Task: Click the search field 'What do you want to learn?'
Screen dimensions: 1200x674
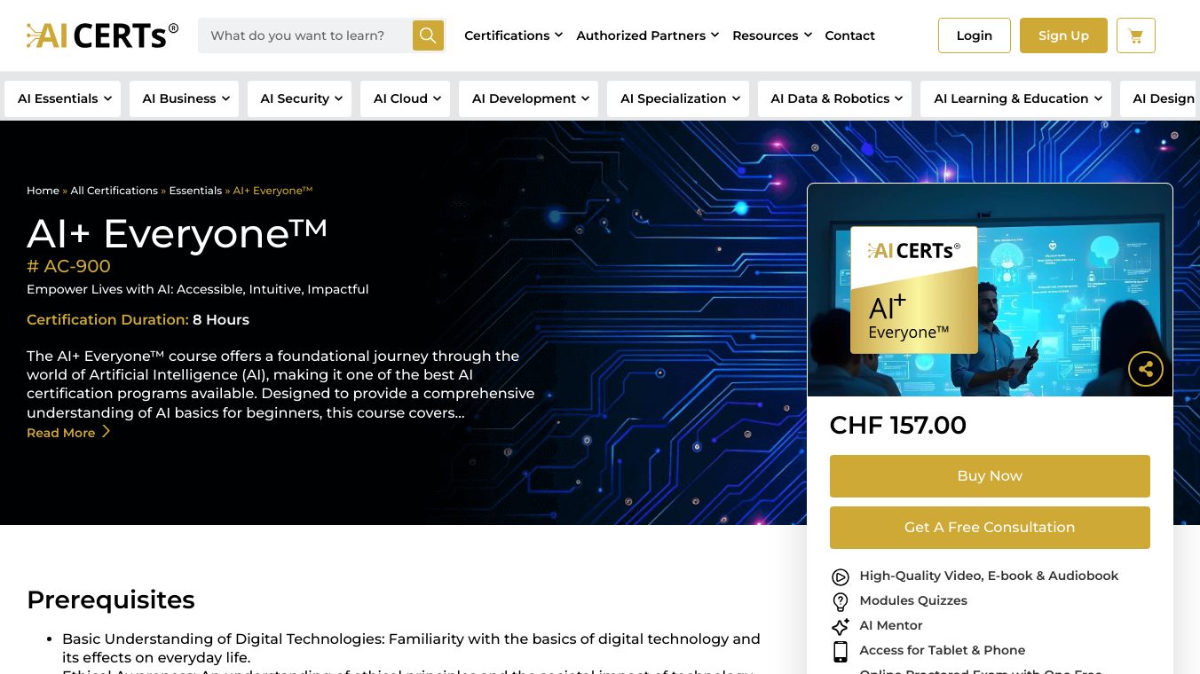Action: coord(305,35)
